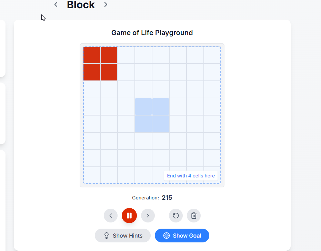Go to the previous pattern before Block
The image size is (321, 251).
tap(56, 4)
